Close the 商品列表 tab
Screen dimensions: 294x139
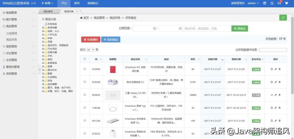[x=77, y=12]
